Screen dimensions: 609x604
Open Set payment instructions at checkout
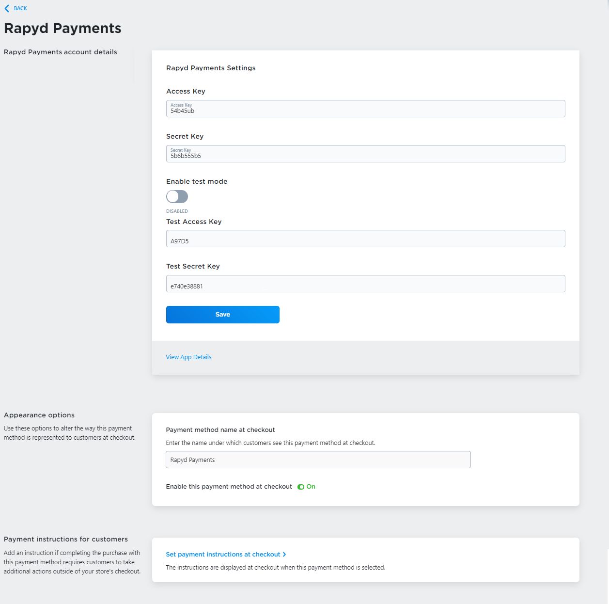point(223,555)
